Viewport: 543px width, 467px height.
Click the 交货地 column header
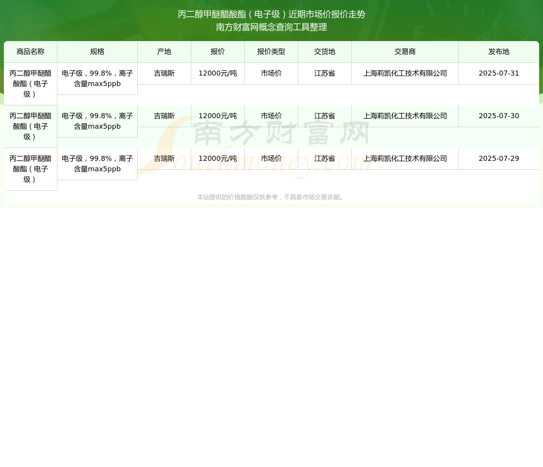tap(325, 52)
